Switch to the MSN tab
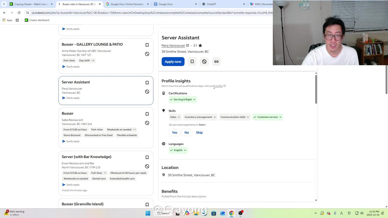Image resolution: width=388 pixels, height=218 pixels. click(x=261, y=4)
